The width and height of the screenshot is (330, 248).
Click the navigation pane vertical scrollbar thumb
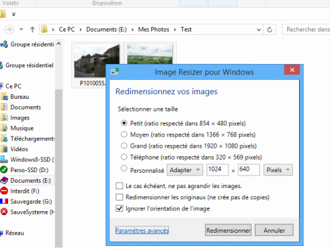coord(59,168)
